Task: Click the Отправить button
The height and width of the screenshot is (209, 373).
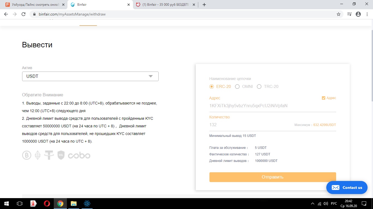Action: tap(273, 177)
